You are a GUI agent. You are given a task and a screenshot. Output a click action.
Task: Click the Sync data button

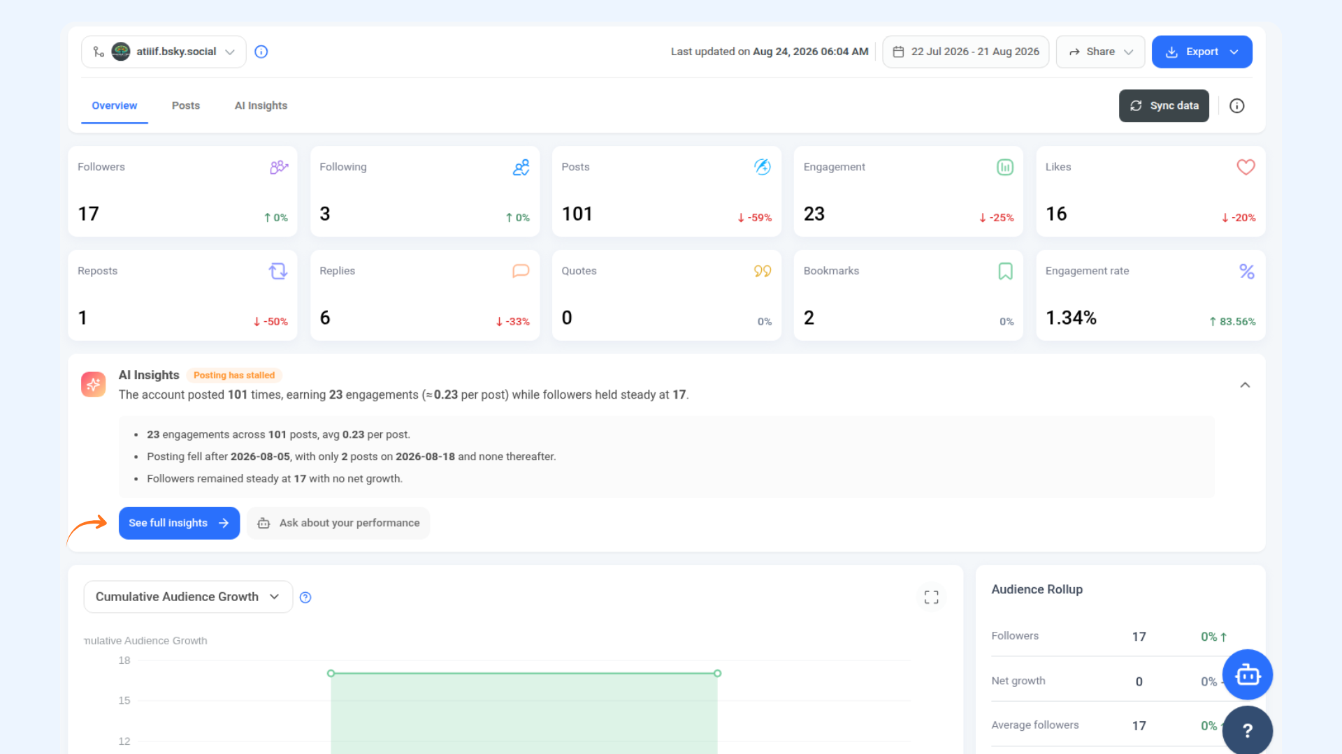[x=1164, y=105]
